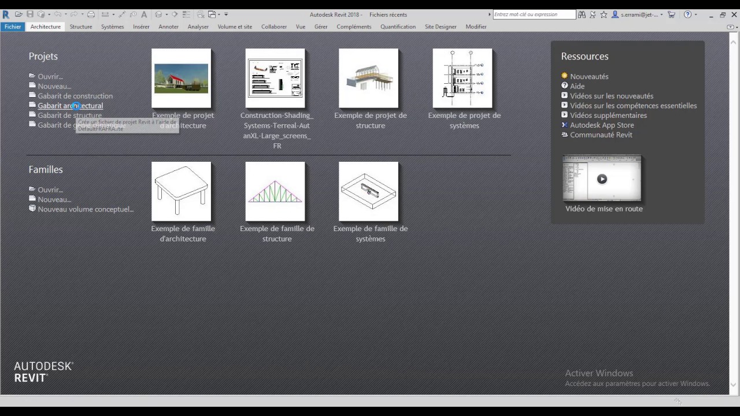
Task: Click the Switch windows icon
Action: coord(212,14)
